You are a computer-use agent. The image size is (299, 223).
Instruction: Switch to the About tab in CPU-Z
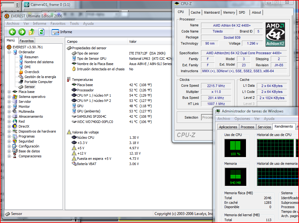pos(256,12)
